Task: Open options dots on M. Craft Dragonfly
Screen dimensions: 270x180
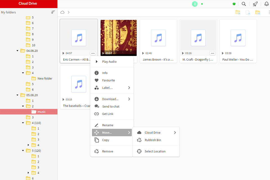Action: (x=213, y=53)
